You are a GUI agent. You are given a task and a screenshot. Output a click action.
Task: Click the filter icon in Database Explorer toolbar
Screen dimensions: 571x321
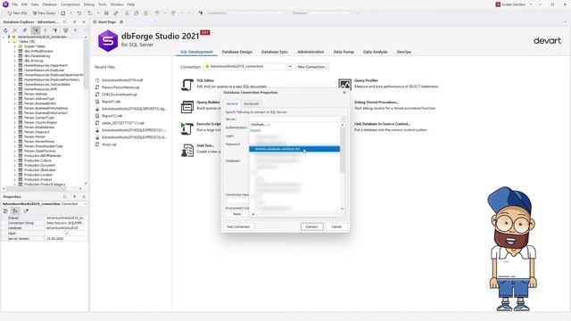[75, 30]
